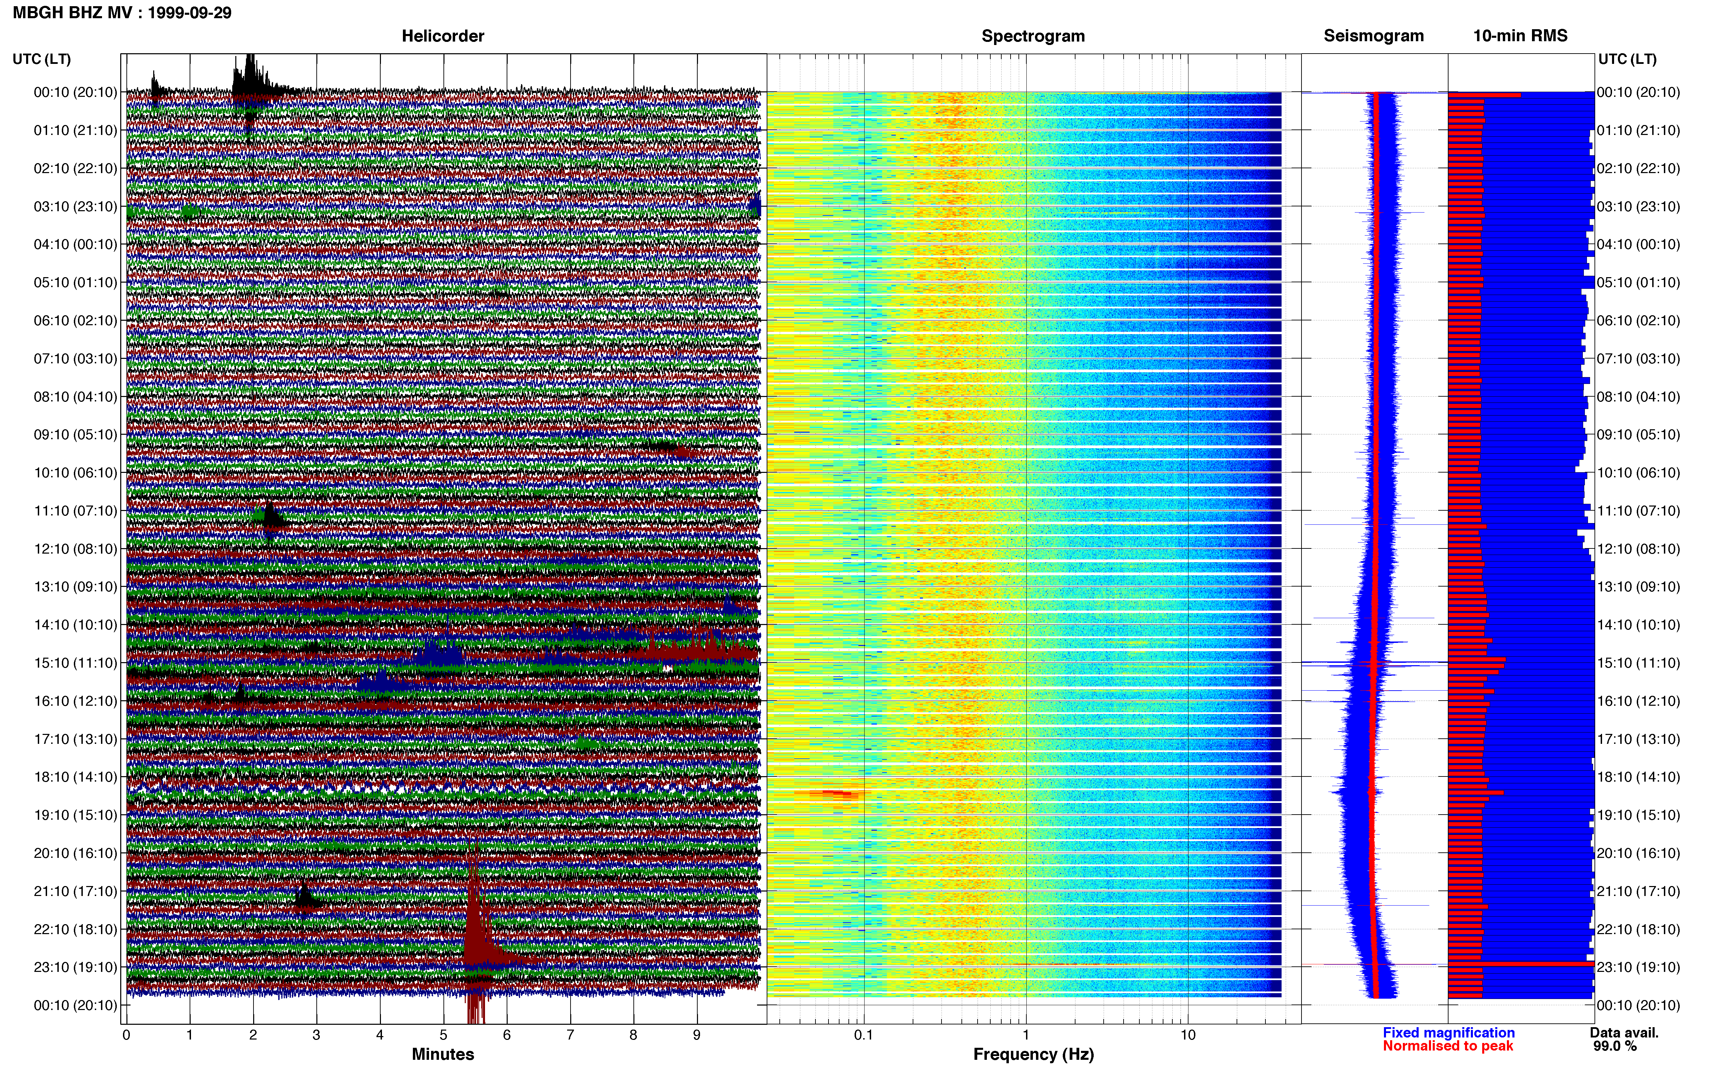1724x1078 pixels.
Task: Click left time label 03:10 (23:10)
Action: pos(76,206)
